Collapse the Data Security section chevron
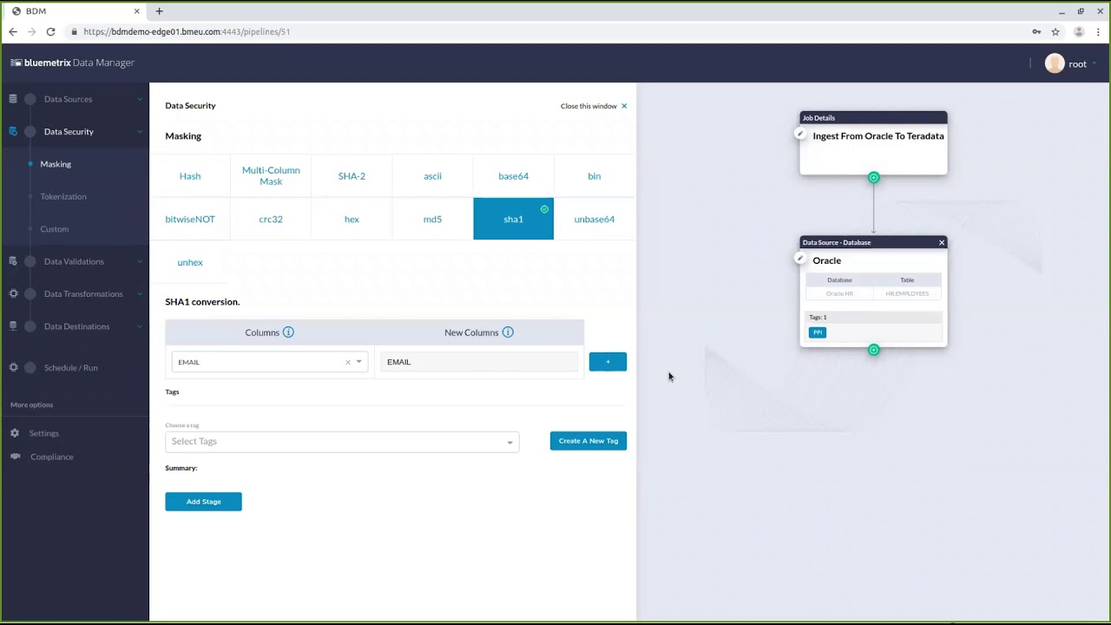1111x625 pixels. coord(139,131)
